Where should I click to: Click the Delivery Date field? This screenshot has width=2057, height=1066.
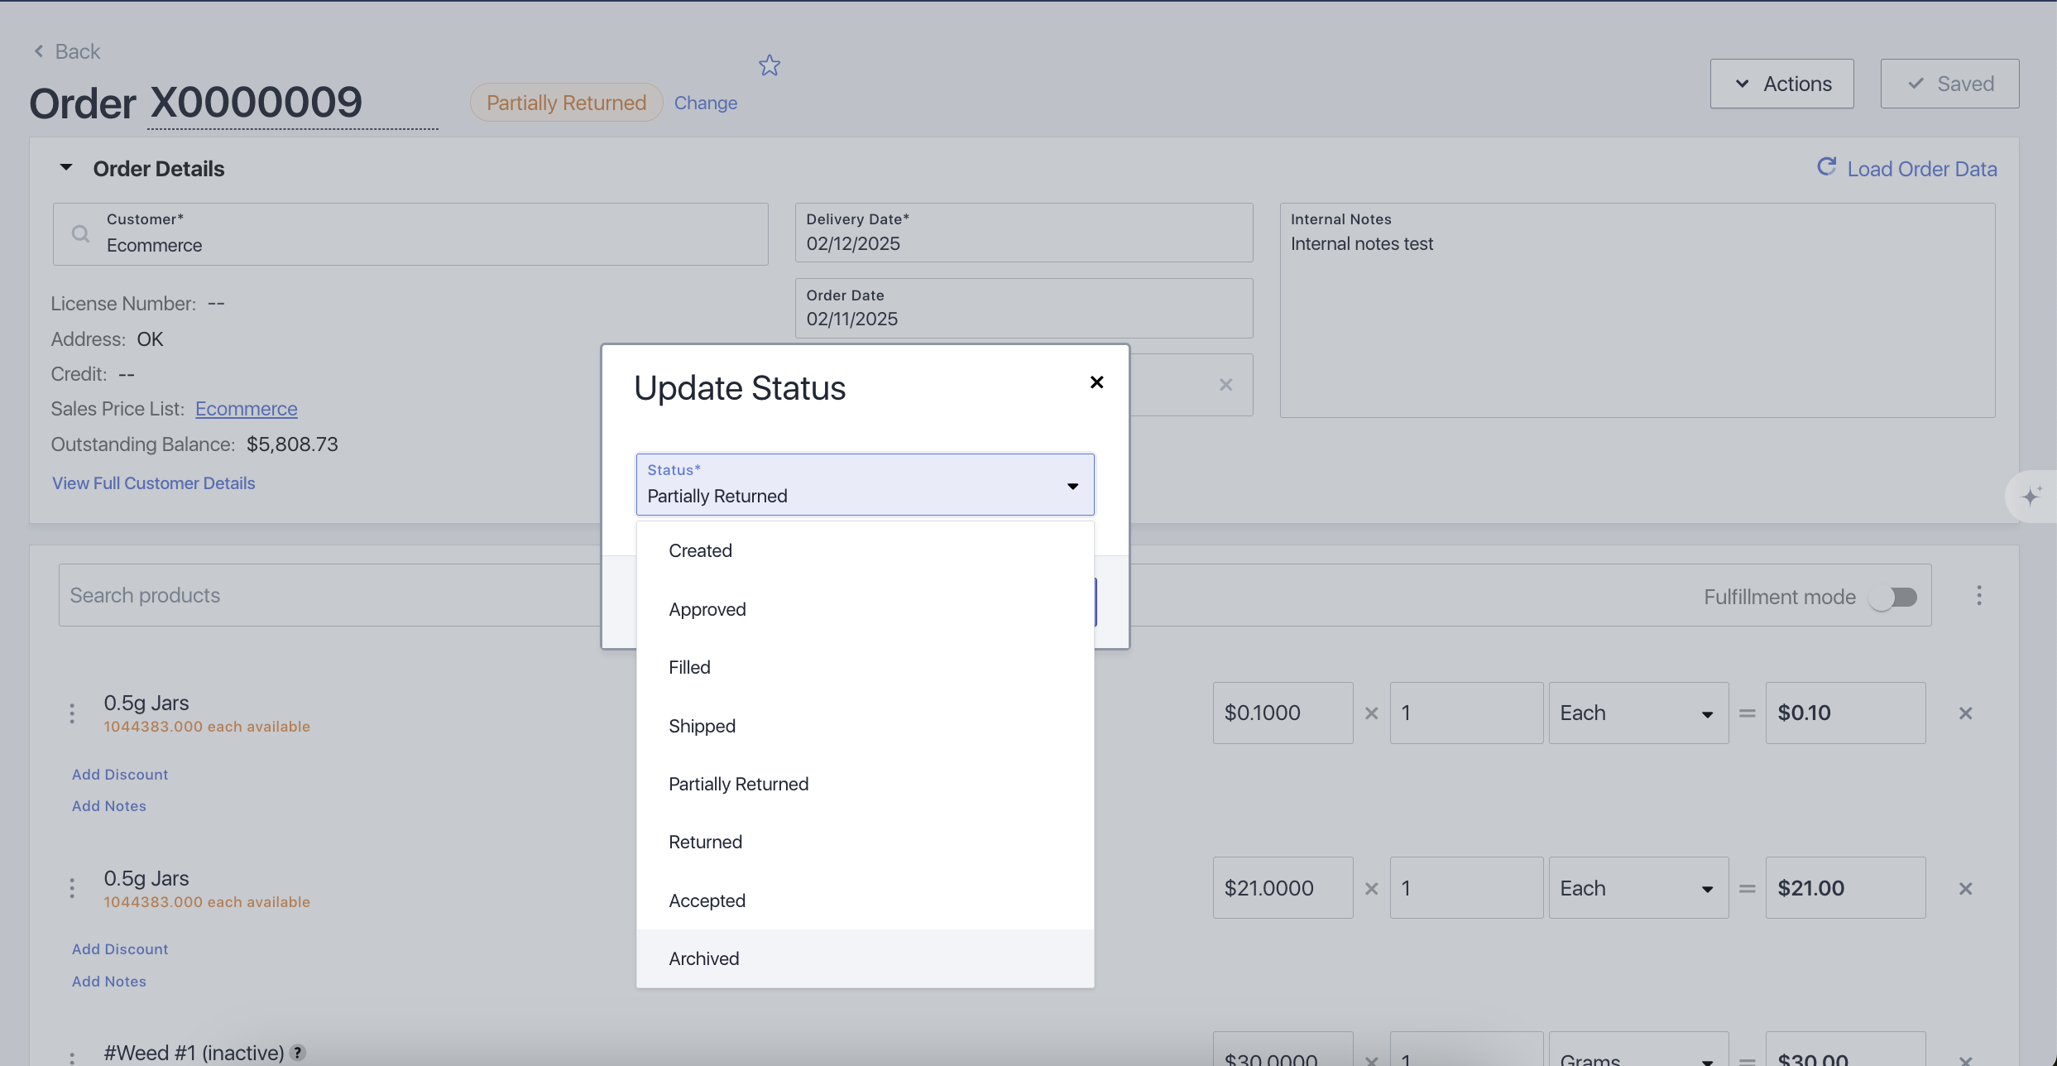[x=1024, y=233]
